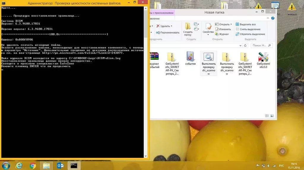Click Свойства ribbon button

pyautogui.click(x=208, y=28)
